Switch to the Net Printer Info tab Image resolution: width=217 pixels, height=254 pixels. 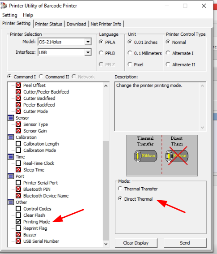pyautogui.click(x=106, y=24)
